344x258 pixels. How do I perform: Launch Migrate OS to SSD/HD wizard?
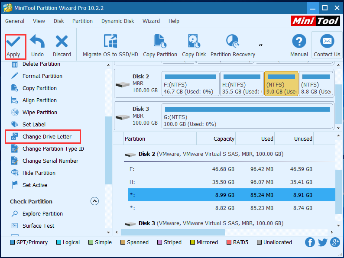[110, 46]
